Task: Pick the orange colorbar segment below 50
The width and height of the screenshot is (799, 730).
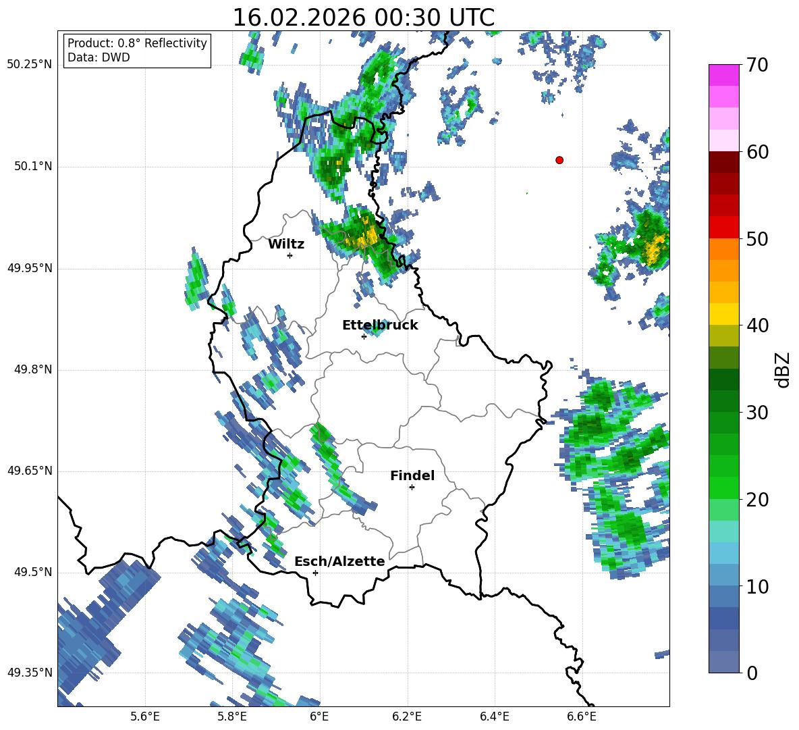Action: 723,249
